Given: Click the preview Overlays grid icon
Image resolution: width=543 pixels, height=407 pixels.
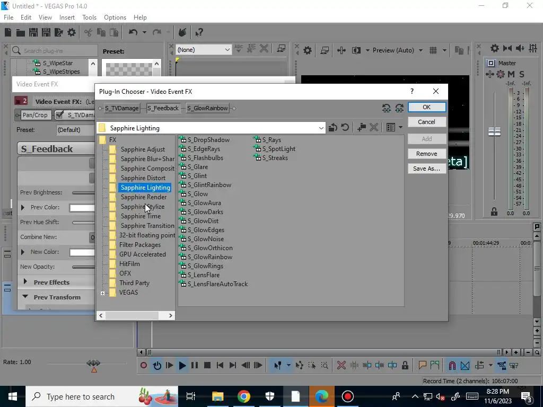Looking at the screenshot, I should coord(433,50).
